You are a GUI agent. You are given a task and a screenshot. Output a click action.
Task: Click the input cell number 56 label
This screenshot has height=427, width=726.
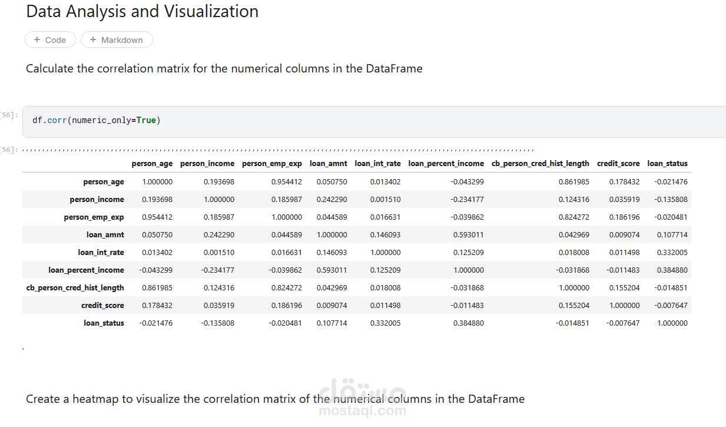click(9, 115)
